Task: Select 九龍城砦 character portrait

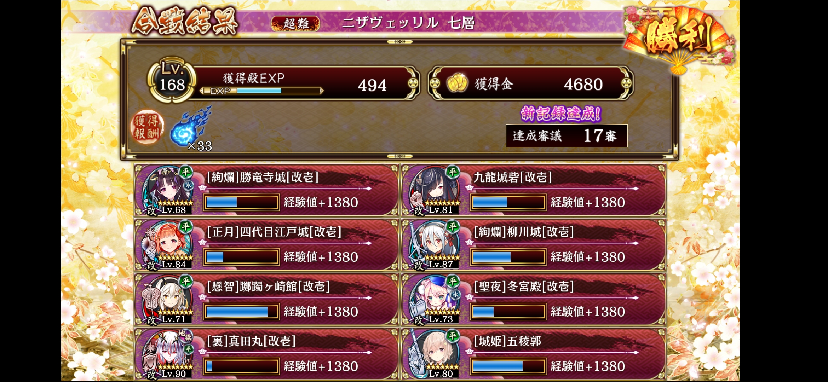Action: click(x=435, y=189)
